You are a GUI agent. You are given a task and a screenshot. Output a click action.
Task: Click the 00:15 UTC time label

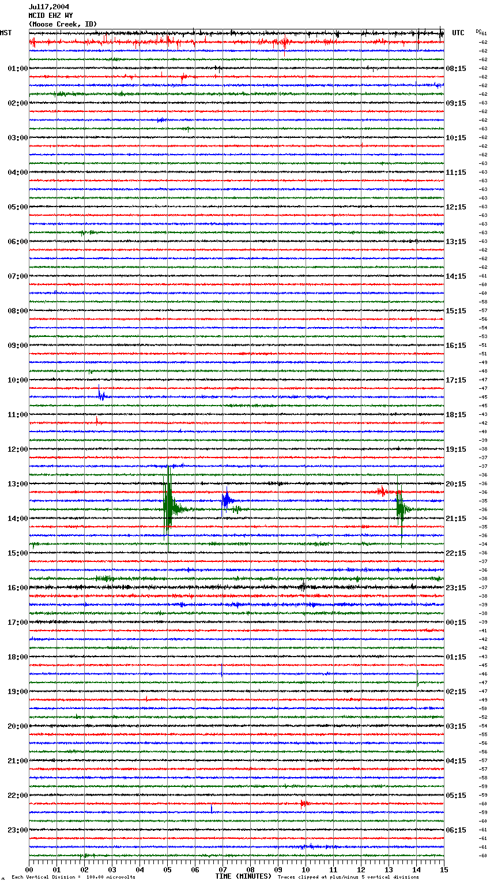[456, 622]
